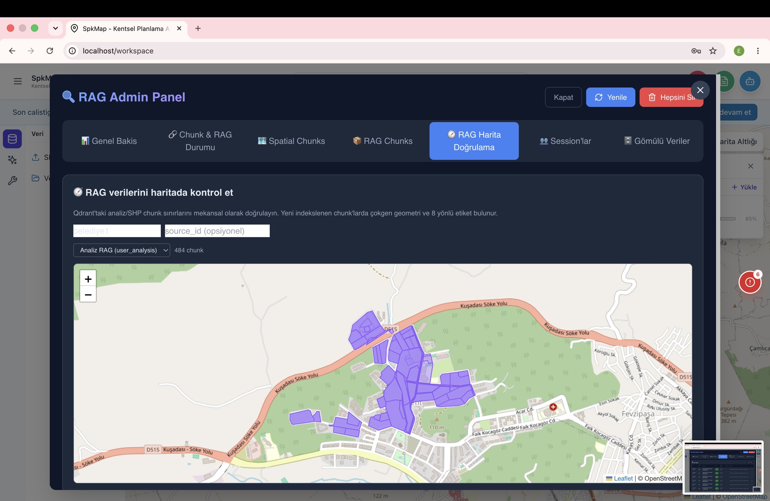The width and height of the screenshot is (770, 501).
Task: Click the source_id (opsiyonel) field
Action: pos(217,231)
